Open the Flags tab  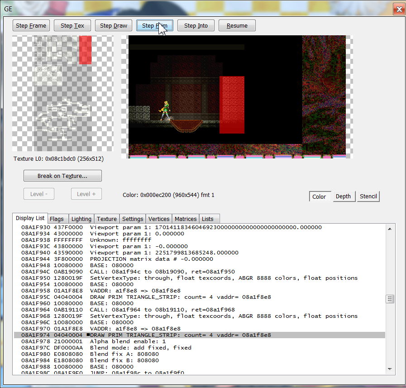click(x=57, y=219)
